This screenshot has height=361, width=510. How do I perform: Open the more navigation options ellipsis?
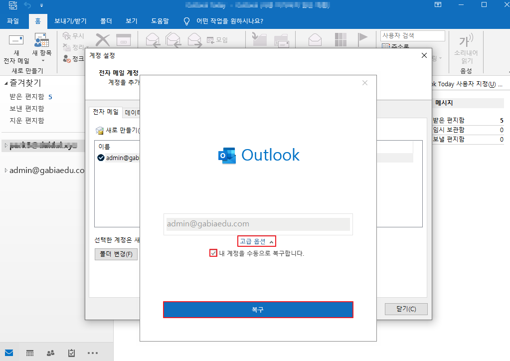93,353
